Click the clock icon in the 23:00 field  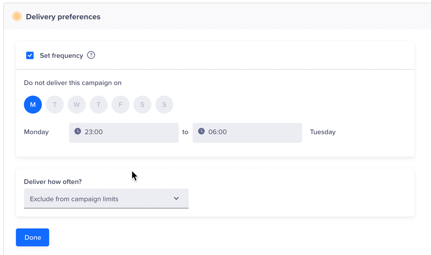point(77,131)
